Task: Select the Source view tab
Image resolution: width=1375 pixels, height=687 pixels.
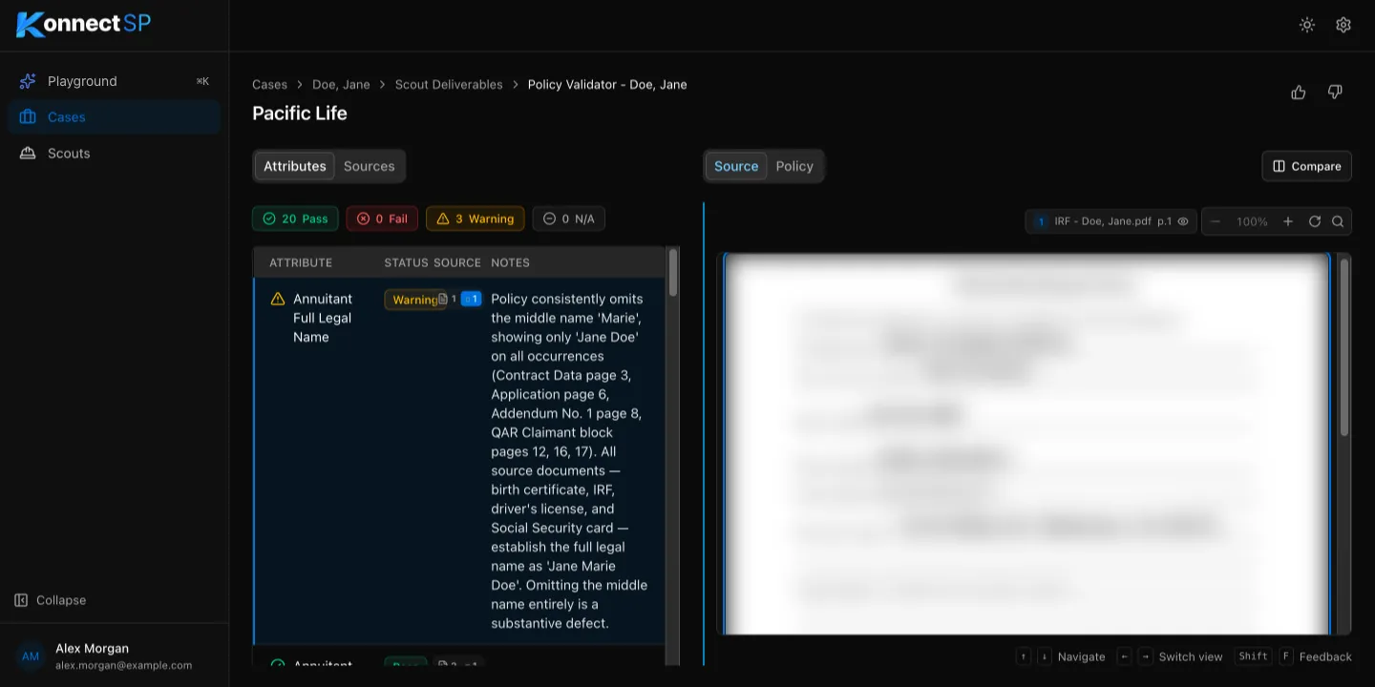Action: pyautogui.click(x=736, y=166)
